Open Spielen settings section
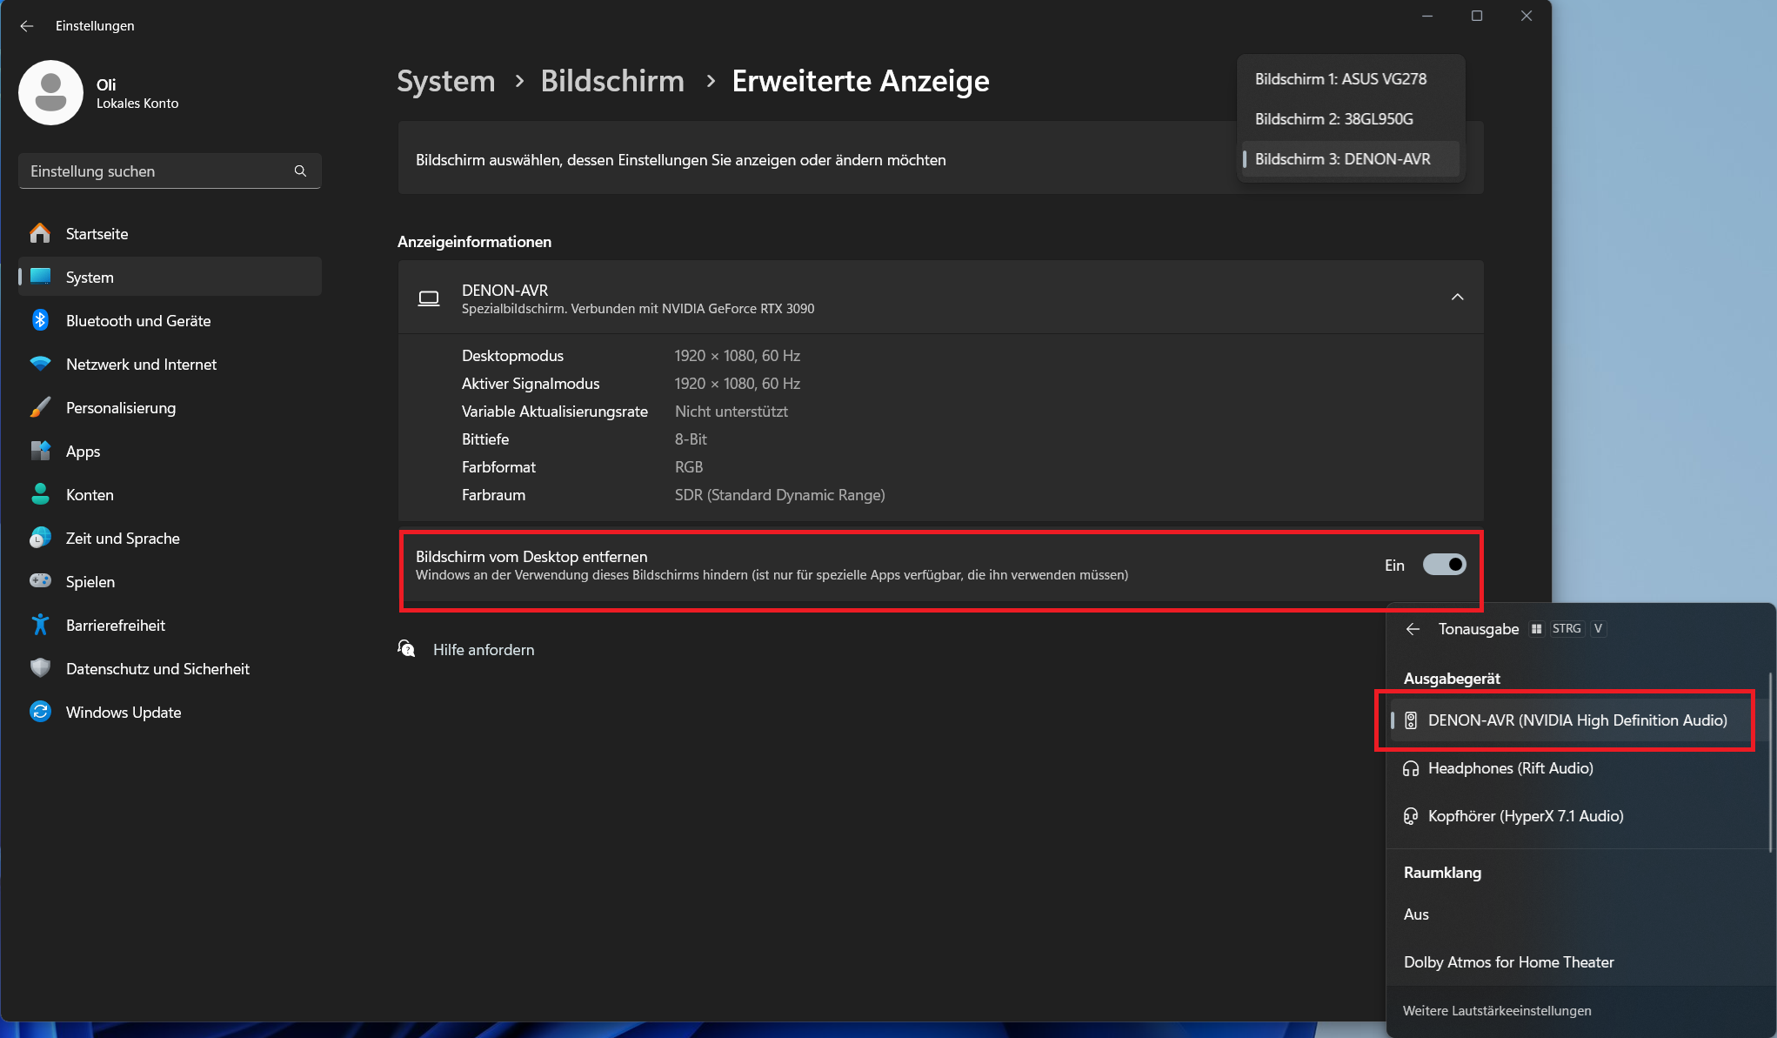Viewport: 1777px width, 1038px height. (90, 582)
